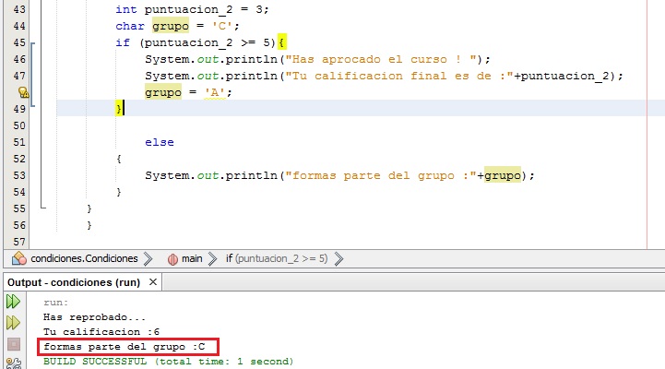The height and width of the screenshot is (369, 665).
Task: Click the 'A' character literal
Action: (x=217, y=92)
